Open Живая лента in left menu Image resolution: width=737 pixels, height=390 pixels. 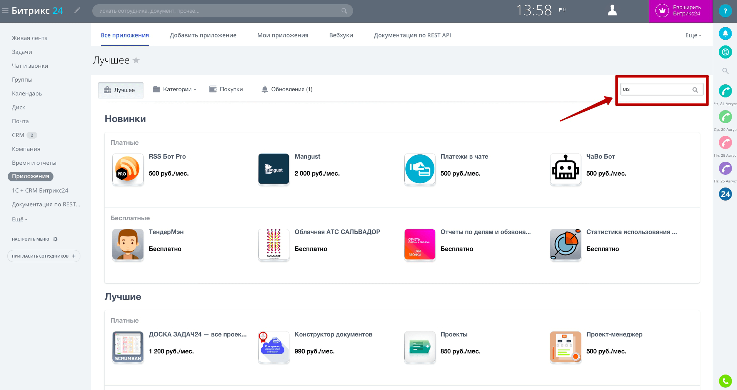point(30,38)
